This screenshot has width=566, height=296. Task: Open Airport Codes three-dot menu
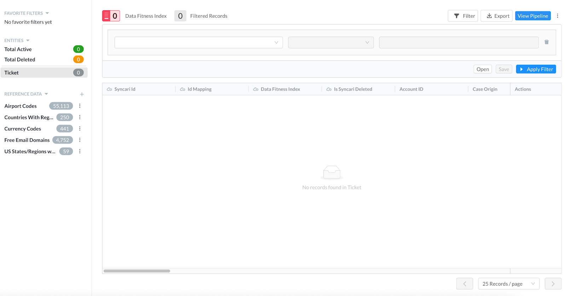[80, 106]
